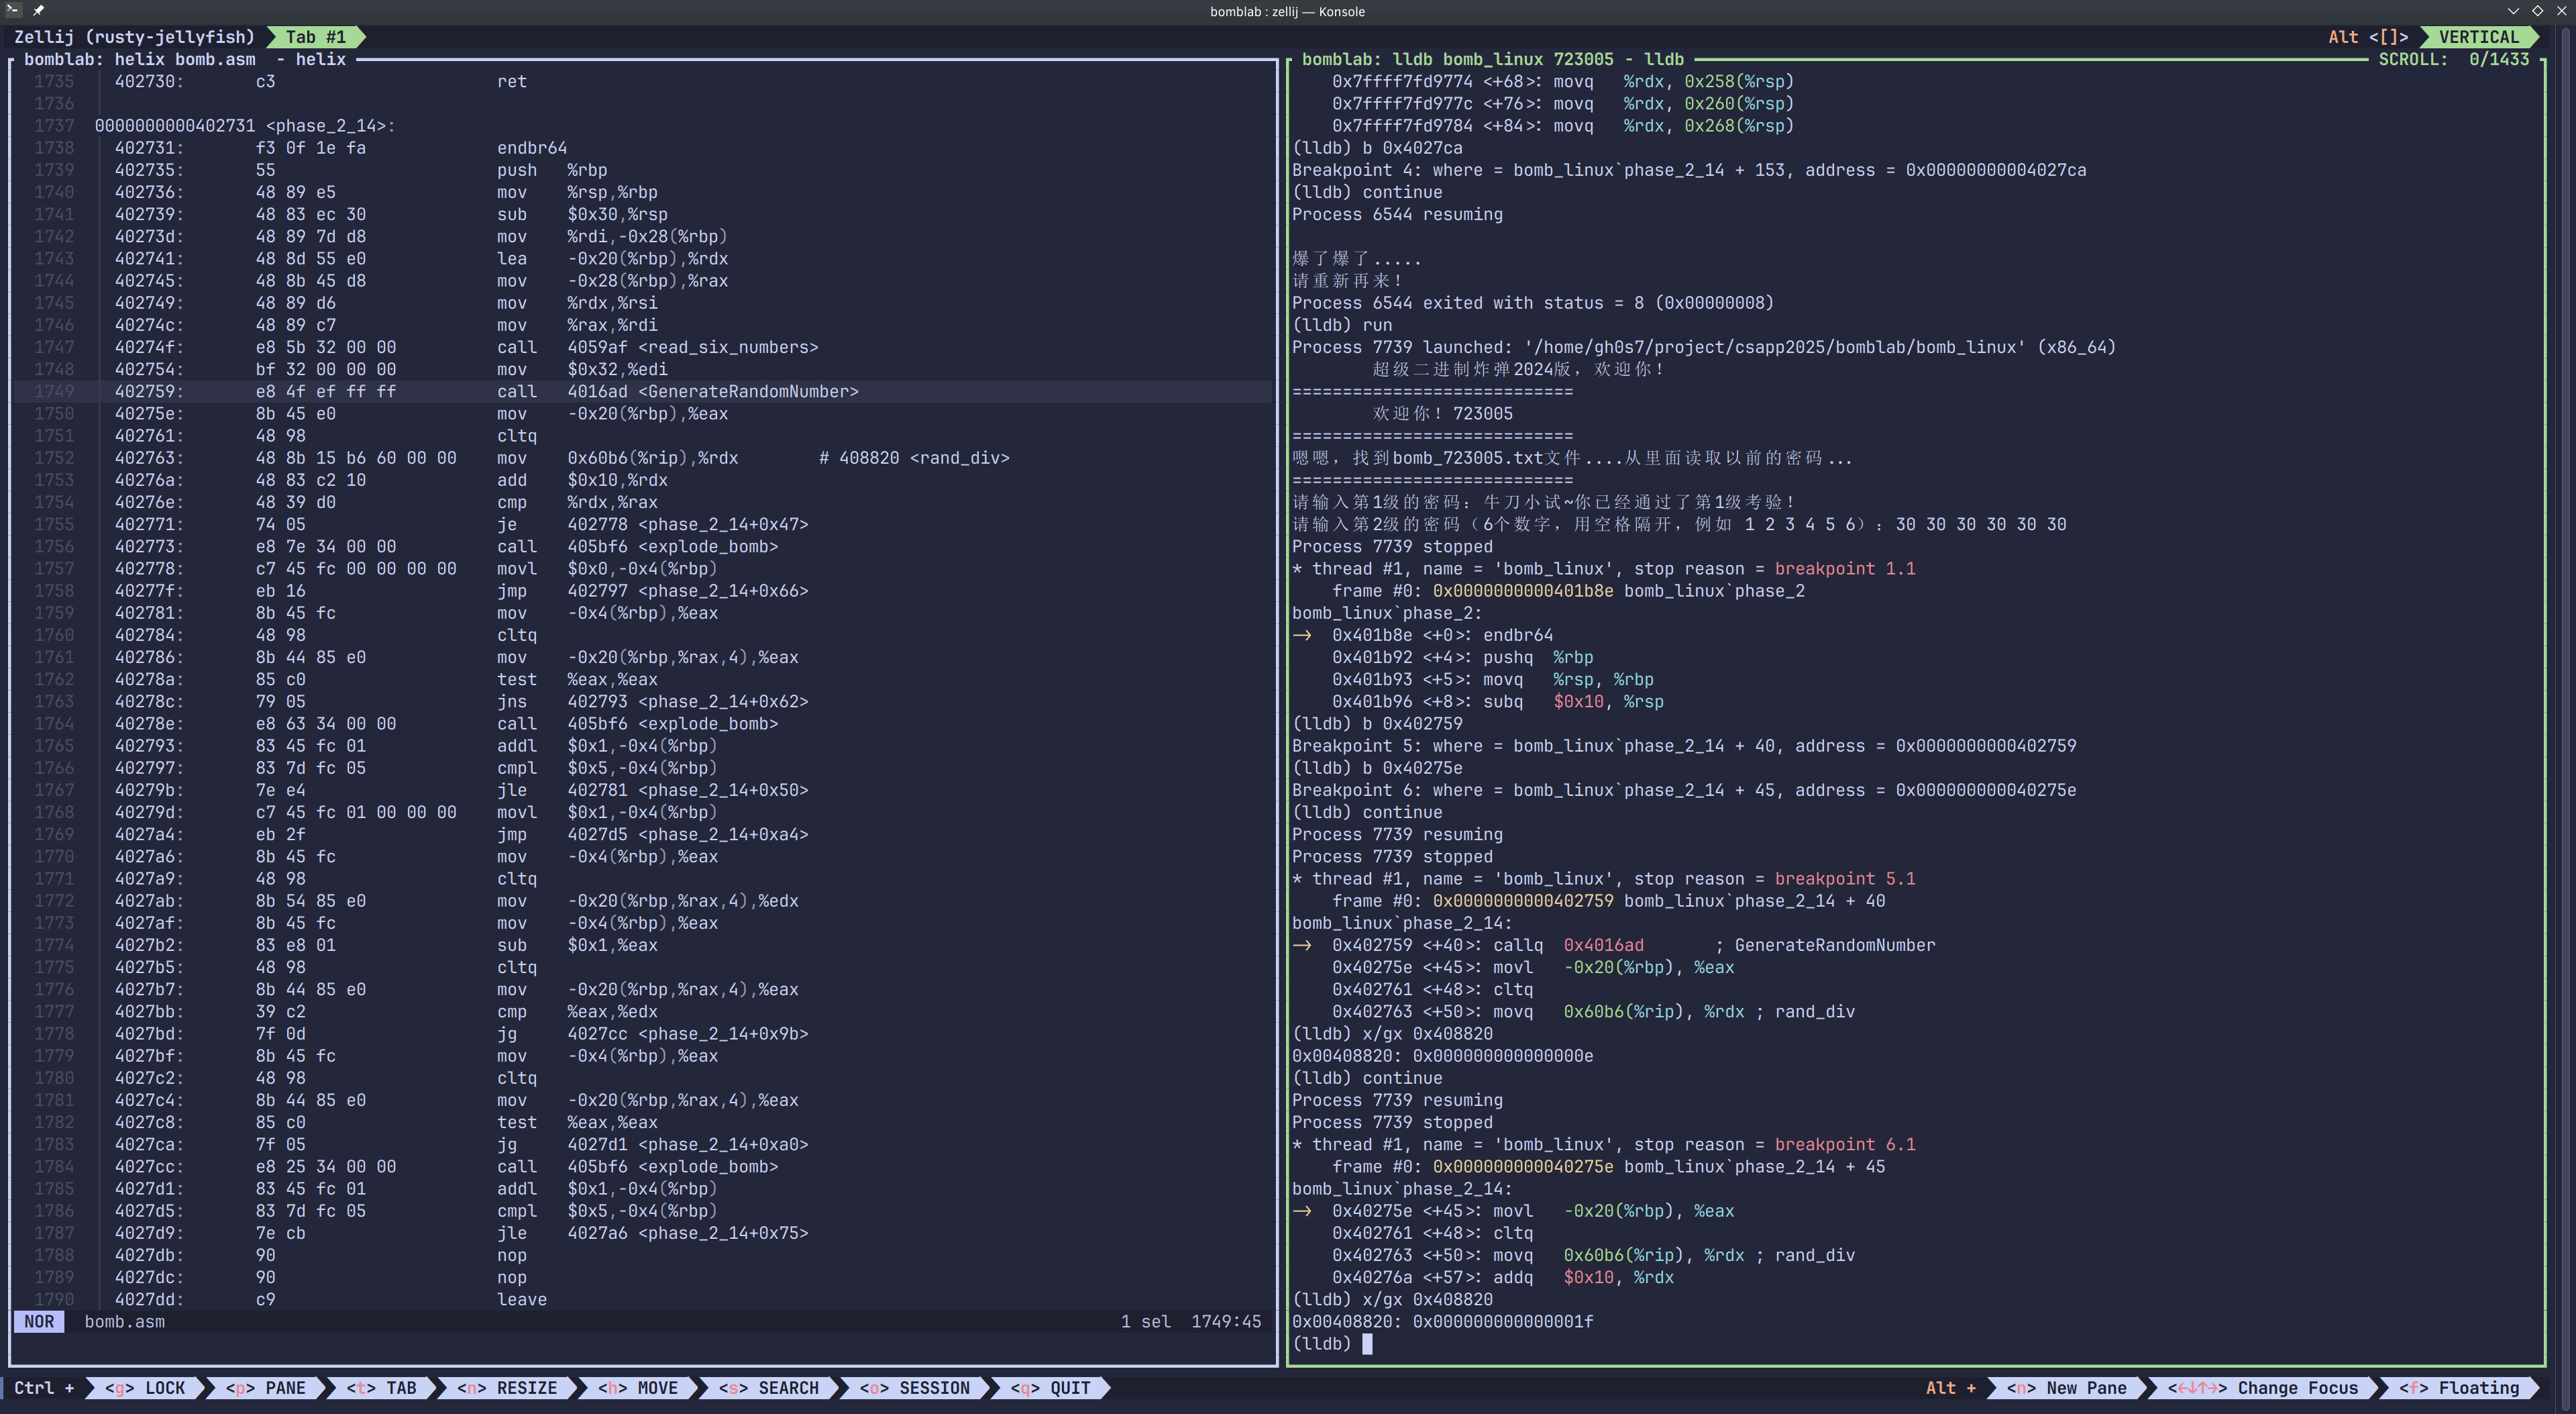Activate MOVE mode in status bar
2576x1414 pixels.
[x=638, y=1388]
